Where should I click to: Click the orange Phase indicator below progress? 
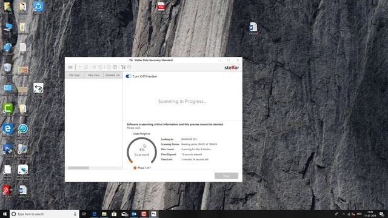coord(135,168)
